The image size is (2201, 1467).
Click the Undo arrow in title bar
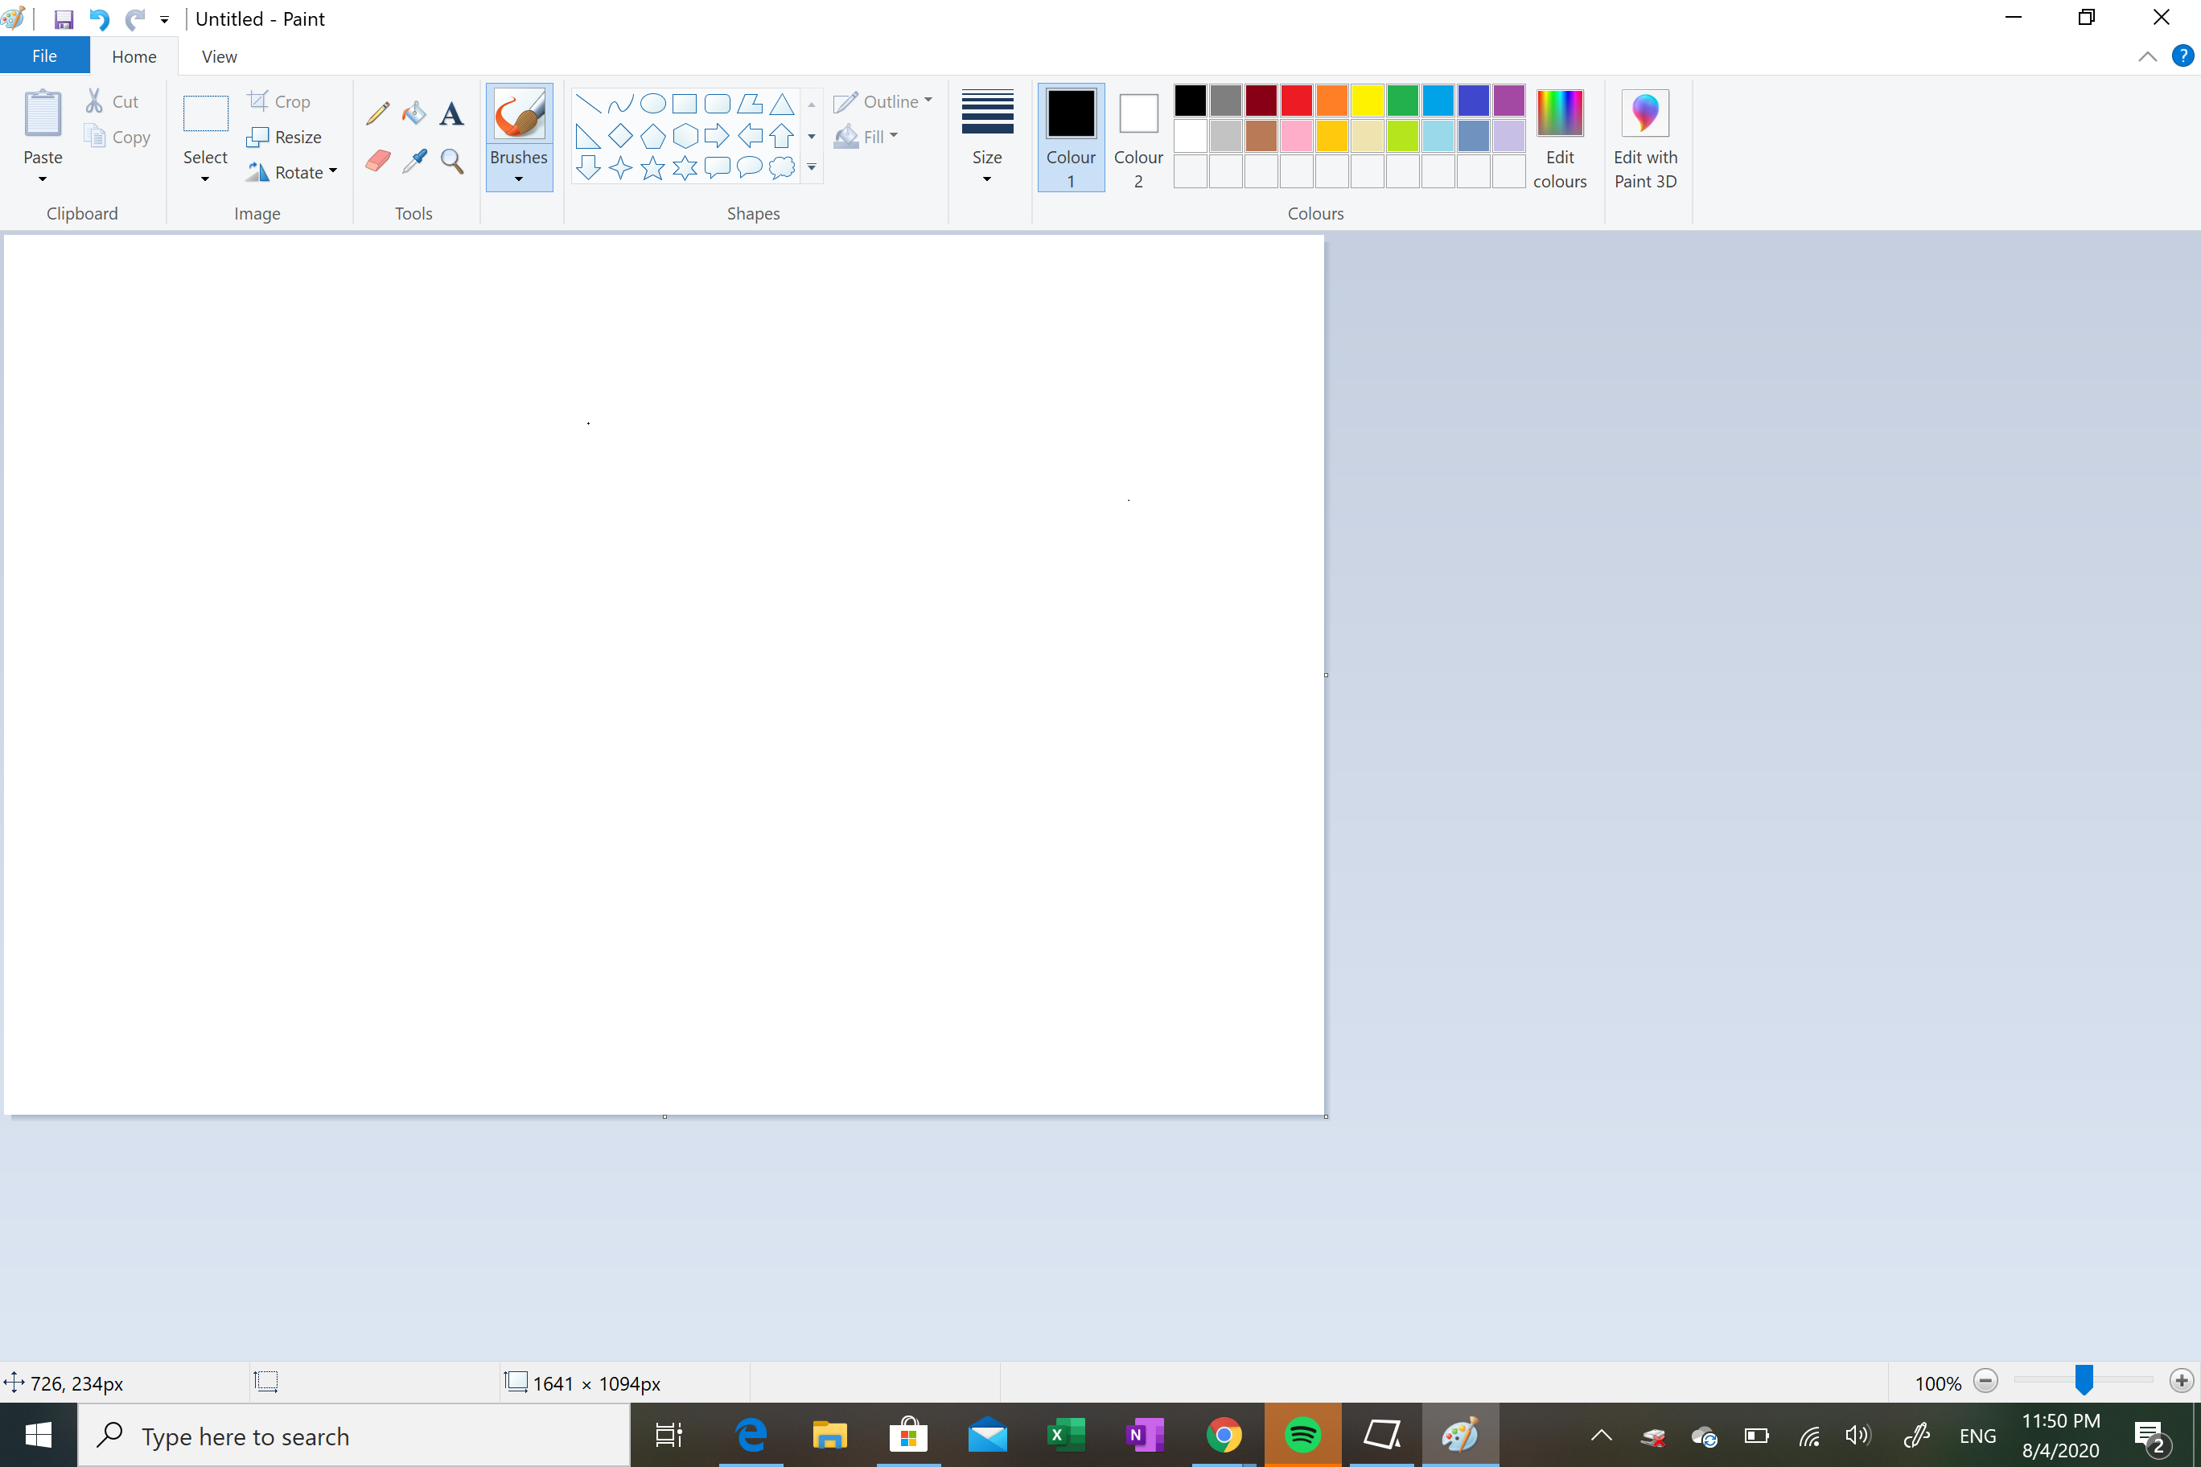click(x=99, y=18)
